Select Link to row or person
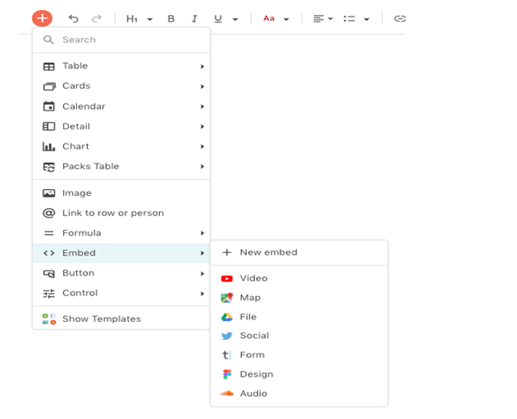This screenshot has height=419, width=517. point(121,213)
